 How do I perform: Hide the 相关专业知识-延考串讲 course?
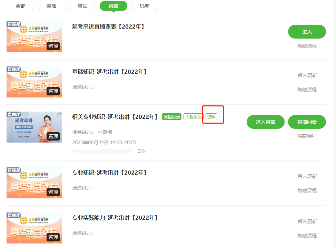coord(307,136)
